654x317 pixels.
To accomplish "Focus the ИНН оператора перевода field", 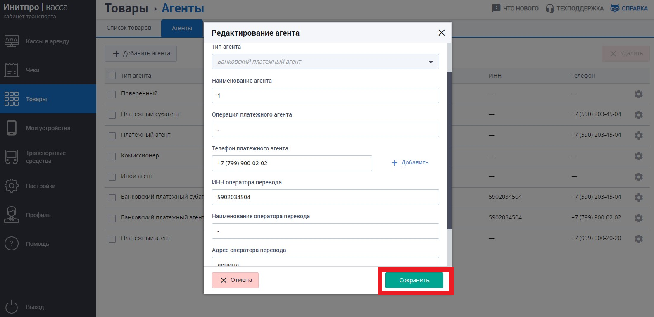I will point(326,197).
